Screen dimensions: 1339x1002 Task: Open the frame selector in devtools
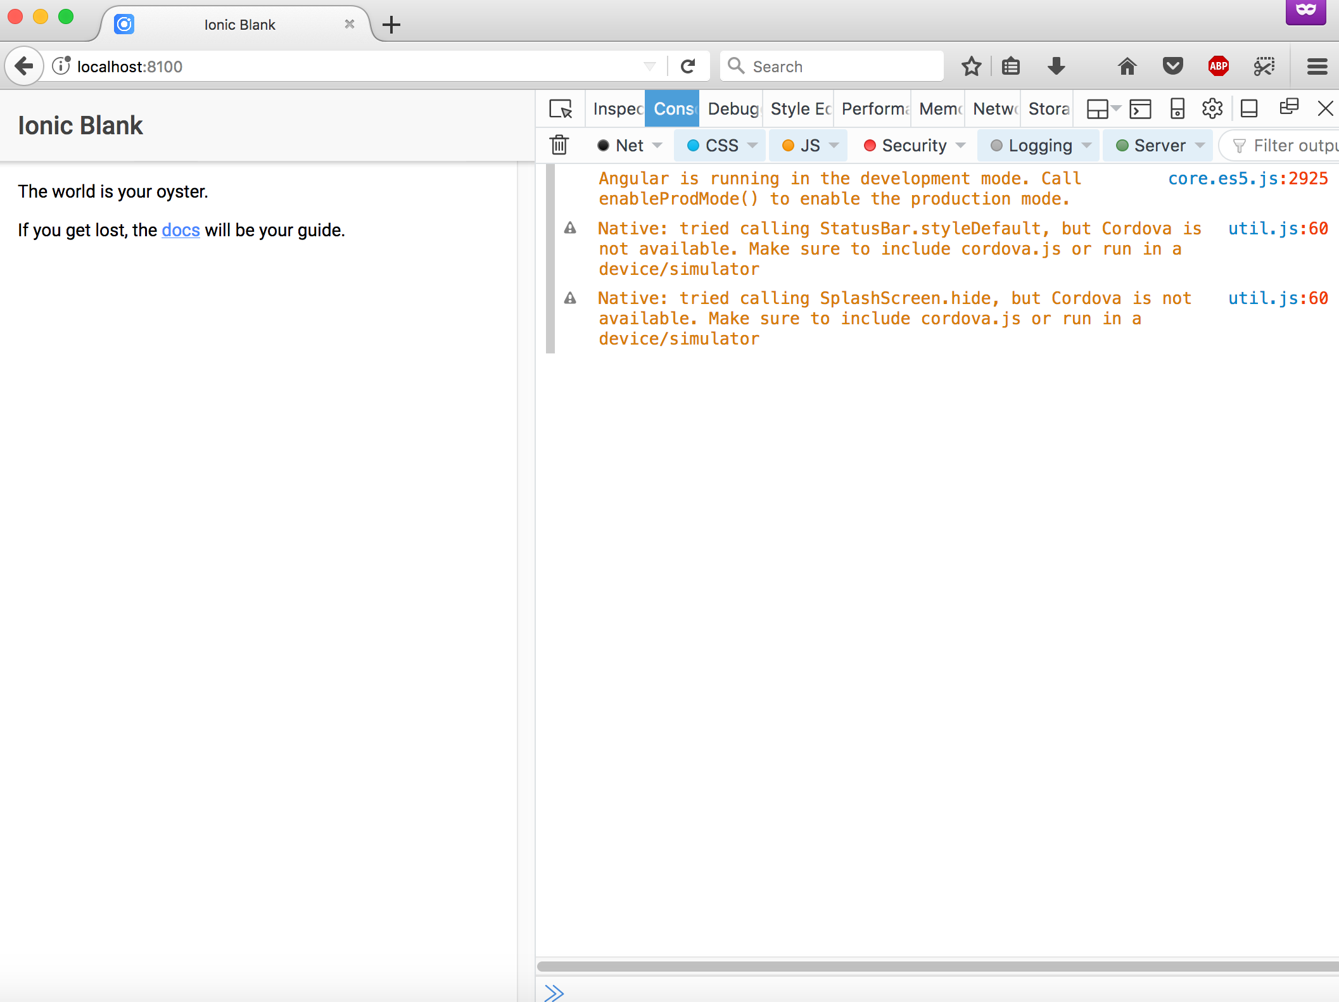tap(1103, 109)
